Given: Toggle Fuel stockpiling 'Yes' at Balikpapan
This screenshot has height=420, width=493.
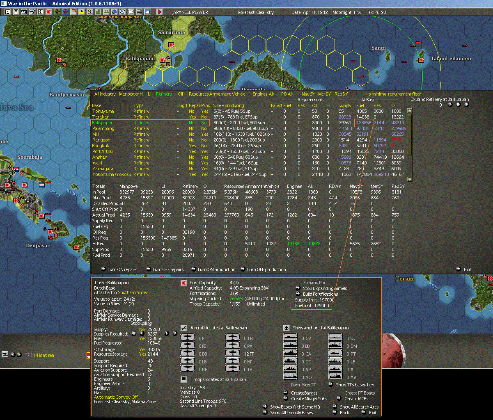Looking at the screenshot, I should click(143, 338).
